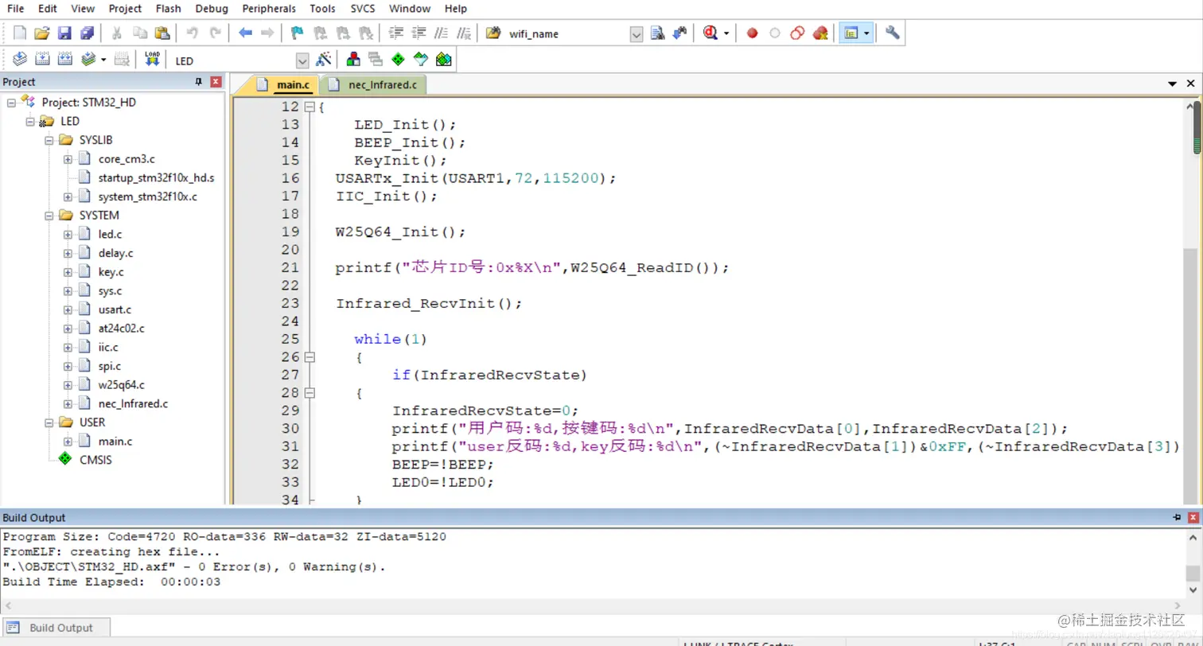Click the Find document-with-binoculars icon
Image resolution: width=1203 pixels, height=646 pixels.
[x=658, y=33]
